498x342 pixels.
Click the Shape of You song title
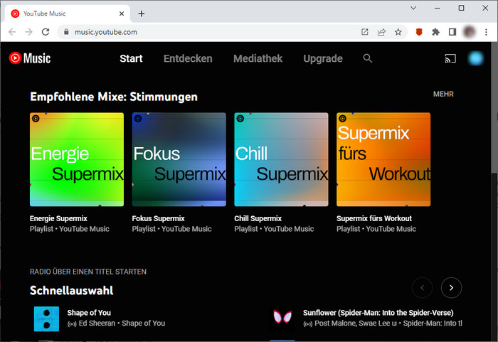click(x=89, y=313)
